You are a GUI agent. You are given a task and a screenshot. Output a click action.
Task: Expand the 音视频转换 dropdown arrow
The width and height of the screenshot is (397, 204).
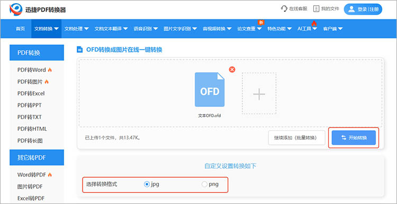coord(229,29)
